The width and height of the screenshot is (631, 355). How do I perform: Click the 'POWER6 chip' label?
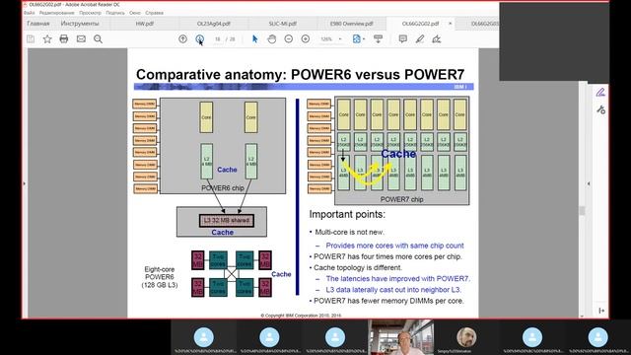(223, 188)
